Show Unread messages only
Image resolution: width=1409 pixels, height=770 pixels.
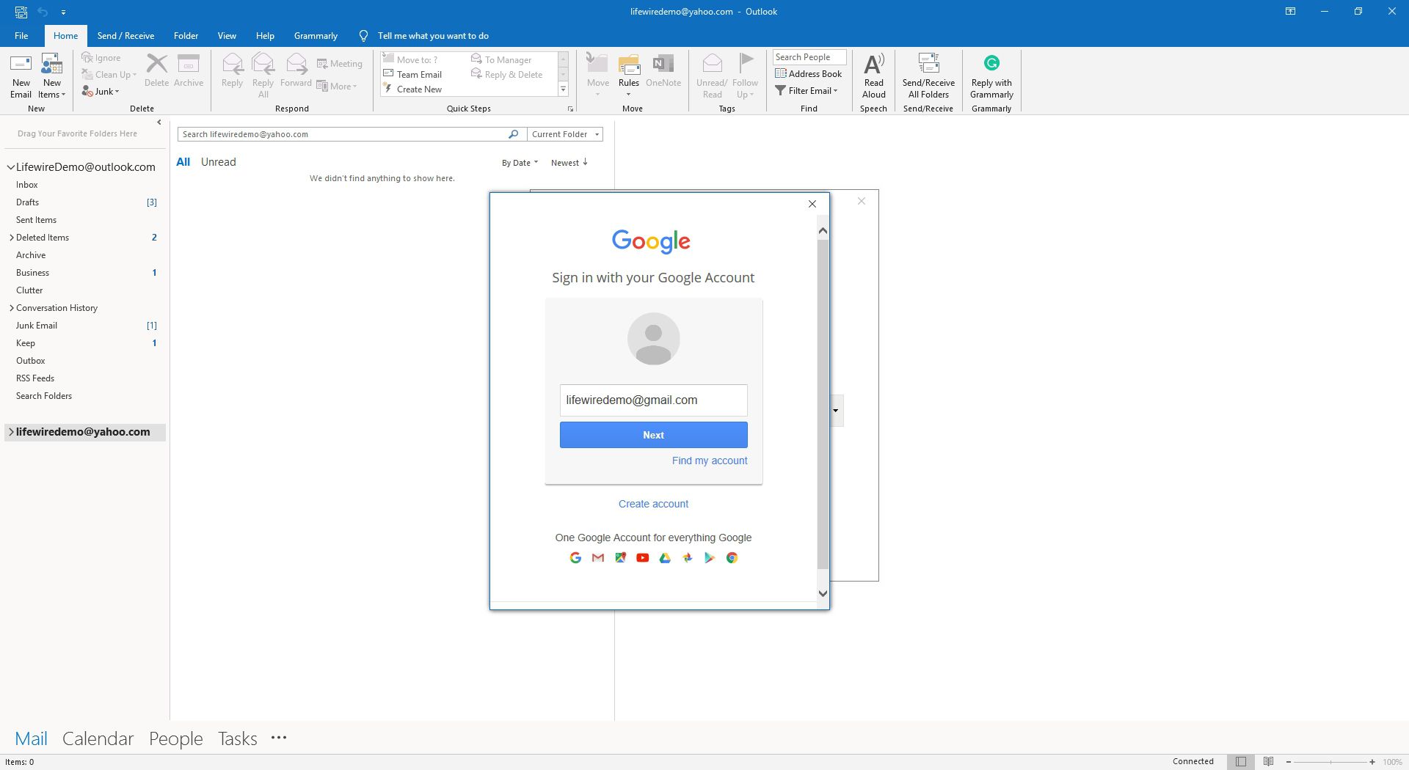[x=219, y=162]
